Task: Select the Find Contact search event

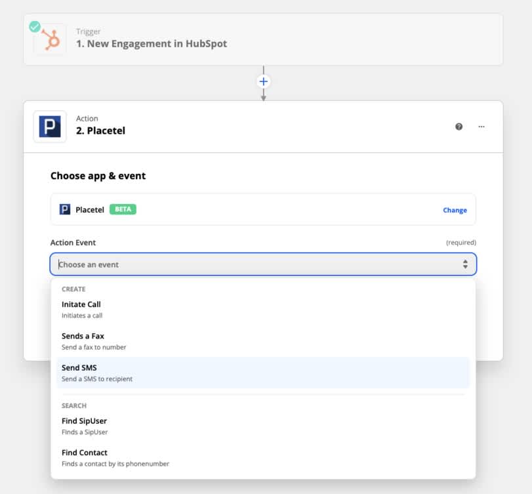Action: 263,458
